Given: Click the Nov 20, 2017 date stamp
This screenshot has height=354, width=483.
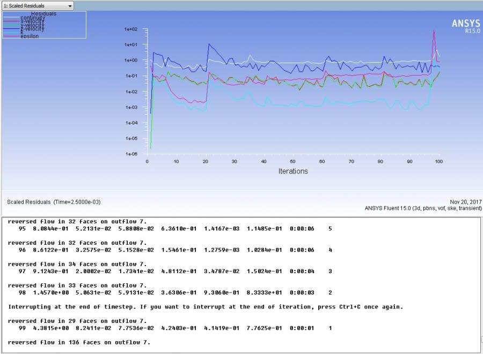Looking at the screenshot, I should click(x=467, y=202).
